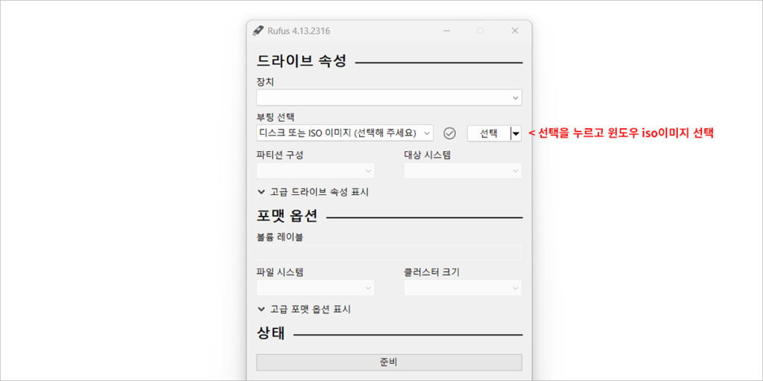
Task: Minimize the Rufus window
Action: [x=446, y=31]
